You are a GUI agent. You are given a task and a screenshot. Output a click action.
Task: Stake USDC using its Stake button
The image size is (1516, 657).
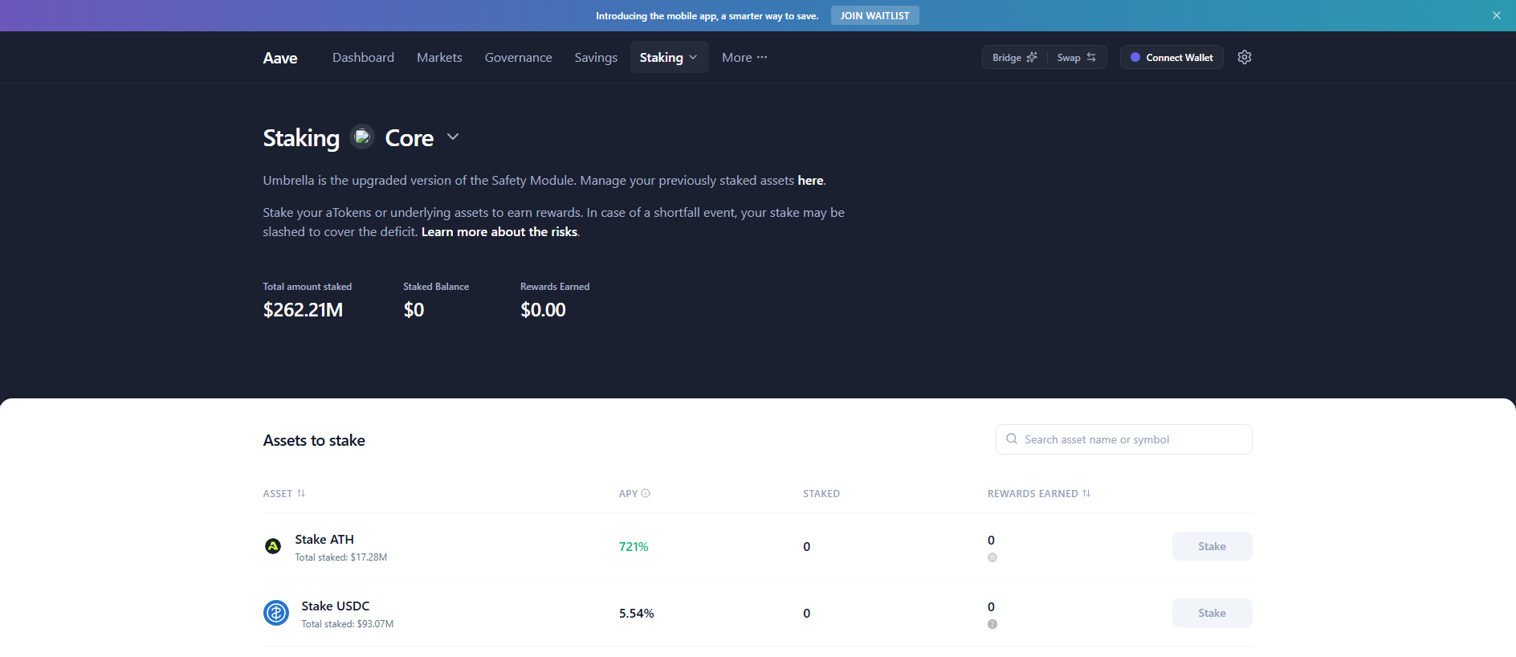(x=1212, y=613)
